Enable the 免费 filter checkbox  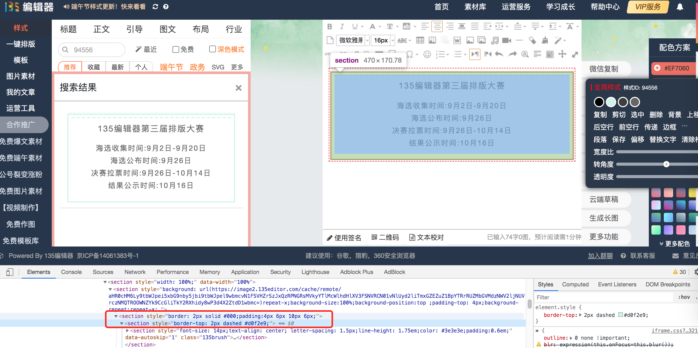(176, 49)
